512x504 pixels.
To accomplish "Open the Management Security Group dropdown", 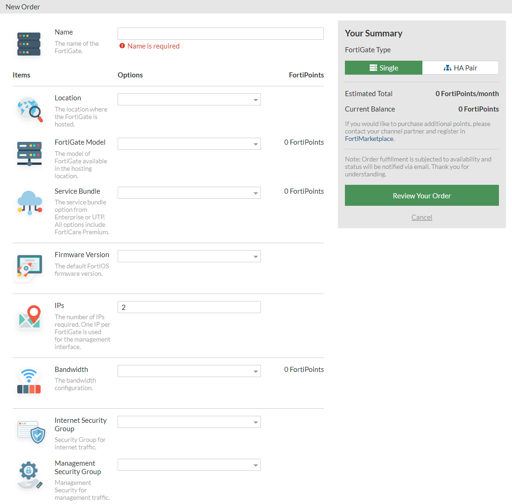I will (x=189, y=465).
